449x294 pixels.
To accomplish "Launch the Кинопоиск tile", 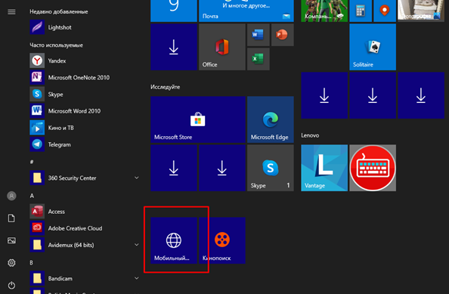I will point(222,240).
